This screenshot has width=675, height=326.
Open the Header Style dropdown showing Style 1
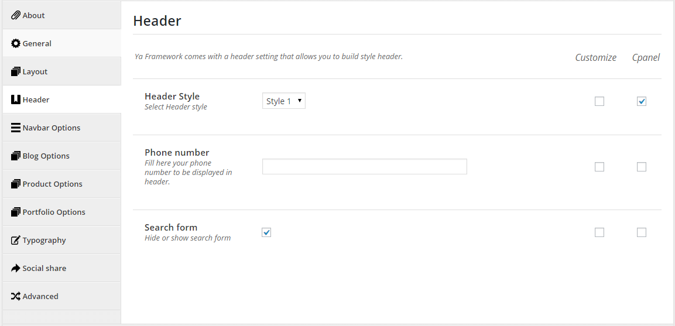(284, 101)
